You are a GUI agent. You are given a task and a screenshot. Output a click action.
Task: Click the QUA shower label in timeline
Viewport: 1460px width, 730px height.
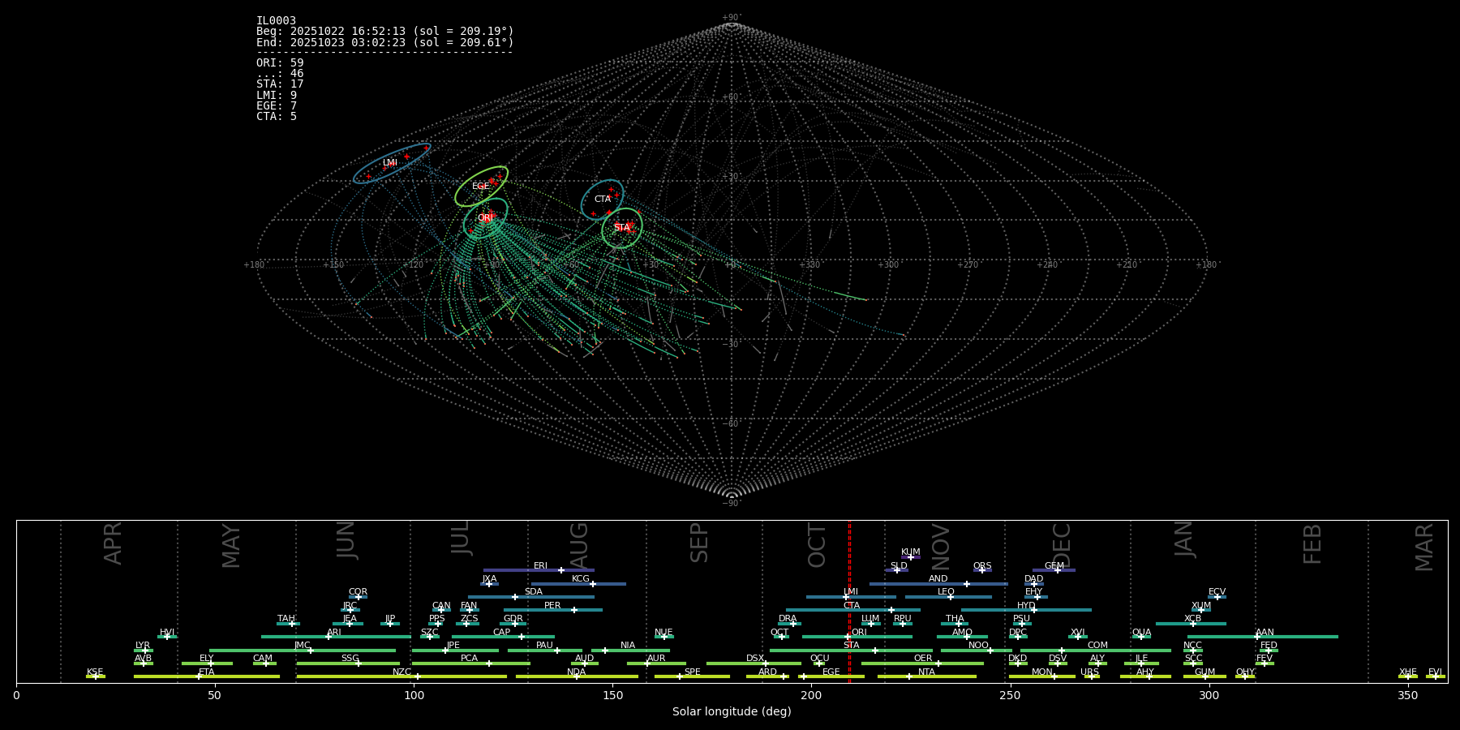1141,633
